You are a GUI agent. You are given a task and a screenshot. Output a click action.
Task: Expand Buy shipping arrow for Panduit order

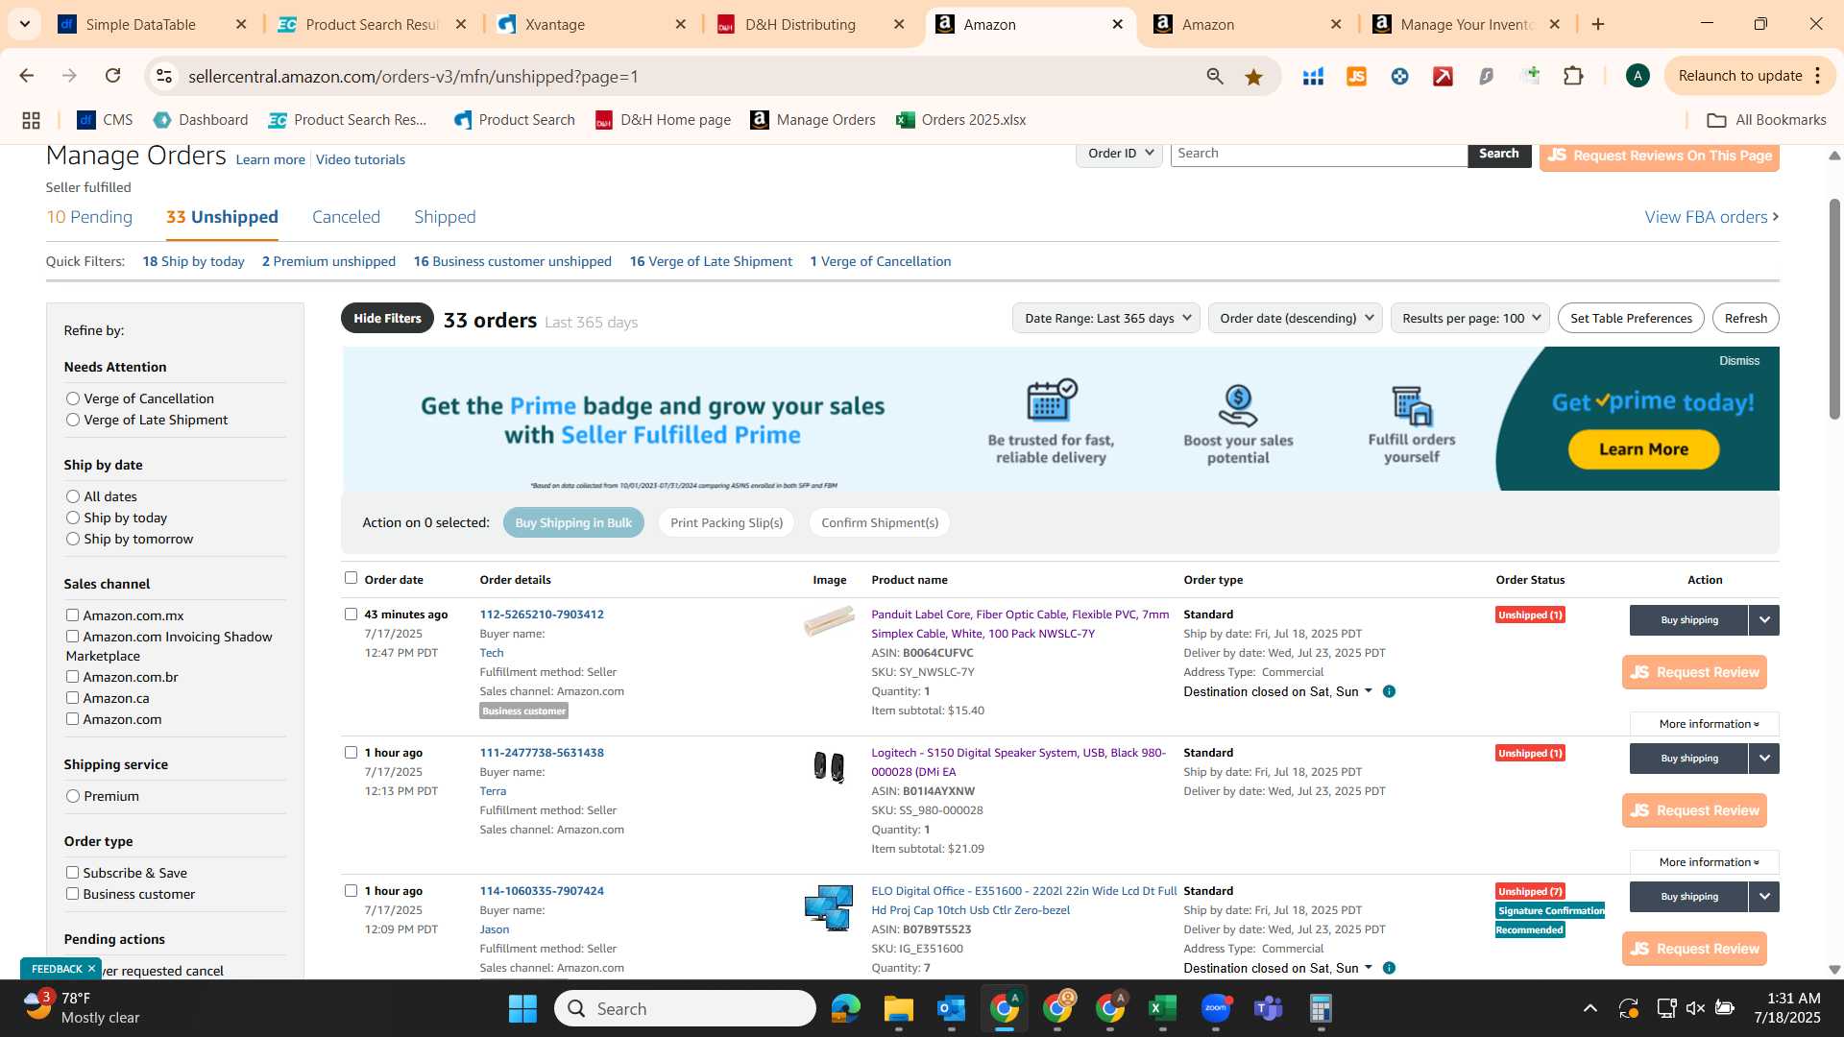coord(1764,620)
